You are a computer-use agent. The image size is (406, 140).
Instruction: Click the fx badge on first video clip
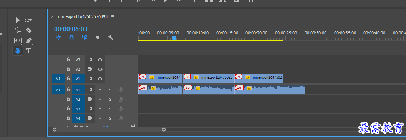pos(152,77)
